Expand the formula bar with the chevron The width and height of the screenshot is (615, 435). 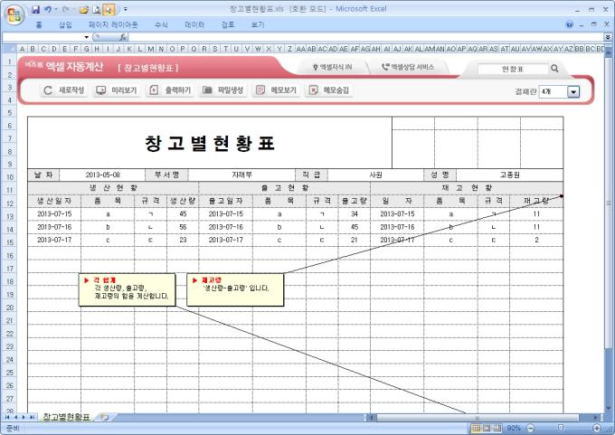[x=608, y=37]
